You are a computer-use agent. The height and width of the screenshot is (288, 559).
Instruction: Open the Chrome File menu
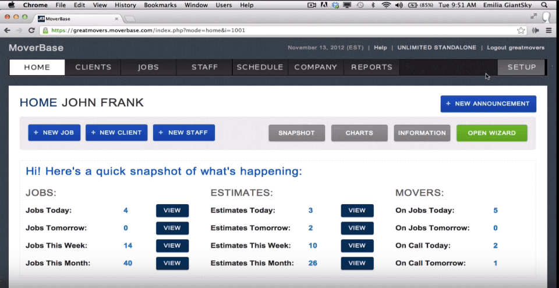point(61,5)
